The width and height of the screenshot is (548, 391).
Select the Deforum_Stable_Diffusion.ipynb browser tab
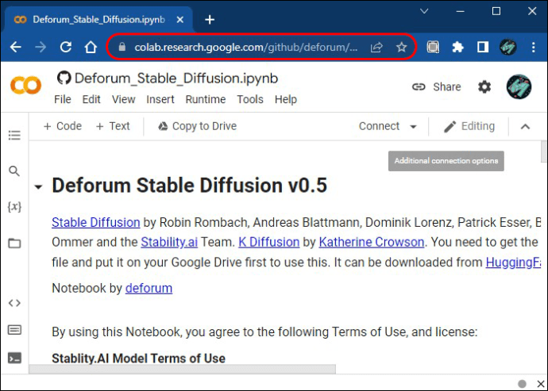click(98, 20)
